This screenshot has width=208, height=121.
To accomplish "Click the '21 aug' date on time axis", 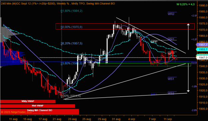I will pos(57,119).
